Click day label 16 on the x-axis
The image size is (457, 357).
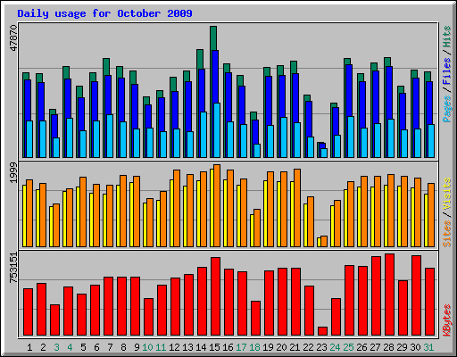point(228,347)
